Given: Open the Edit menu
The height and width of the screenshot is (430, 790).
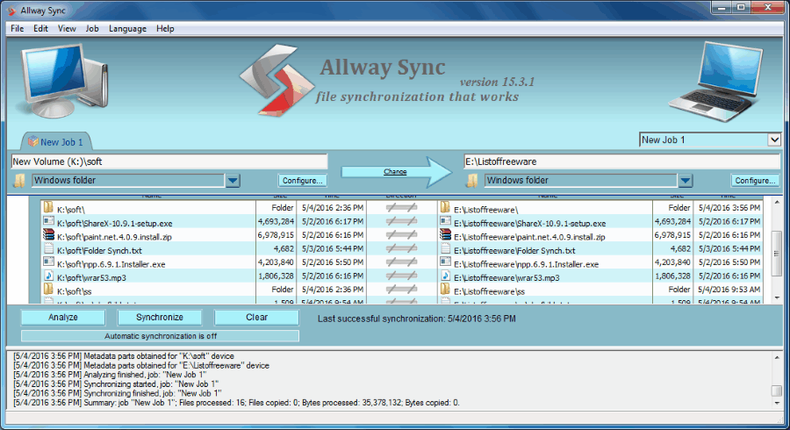Looking at the screenshot, I should coord(40,29).
